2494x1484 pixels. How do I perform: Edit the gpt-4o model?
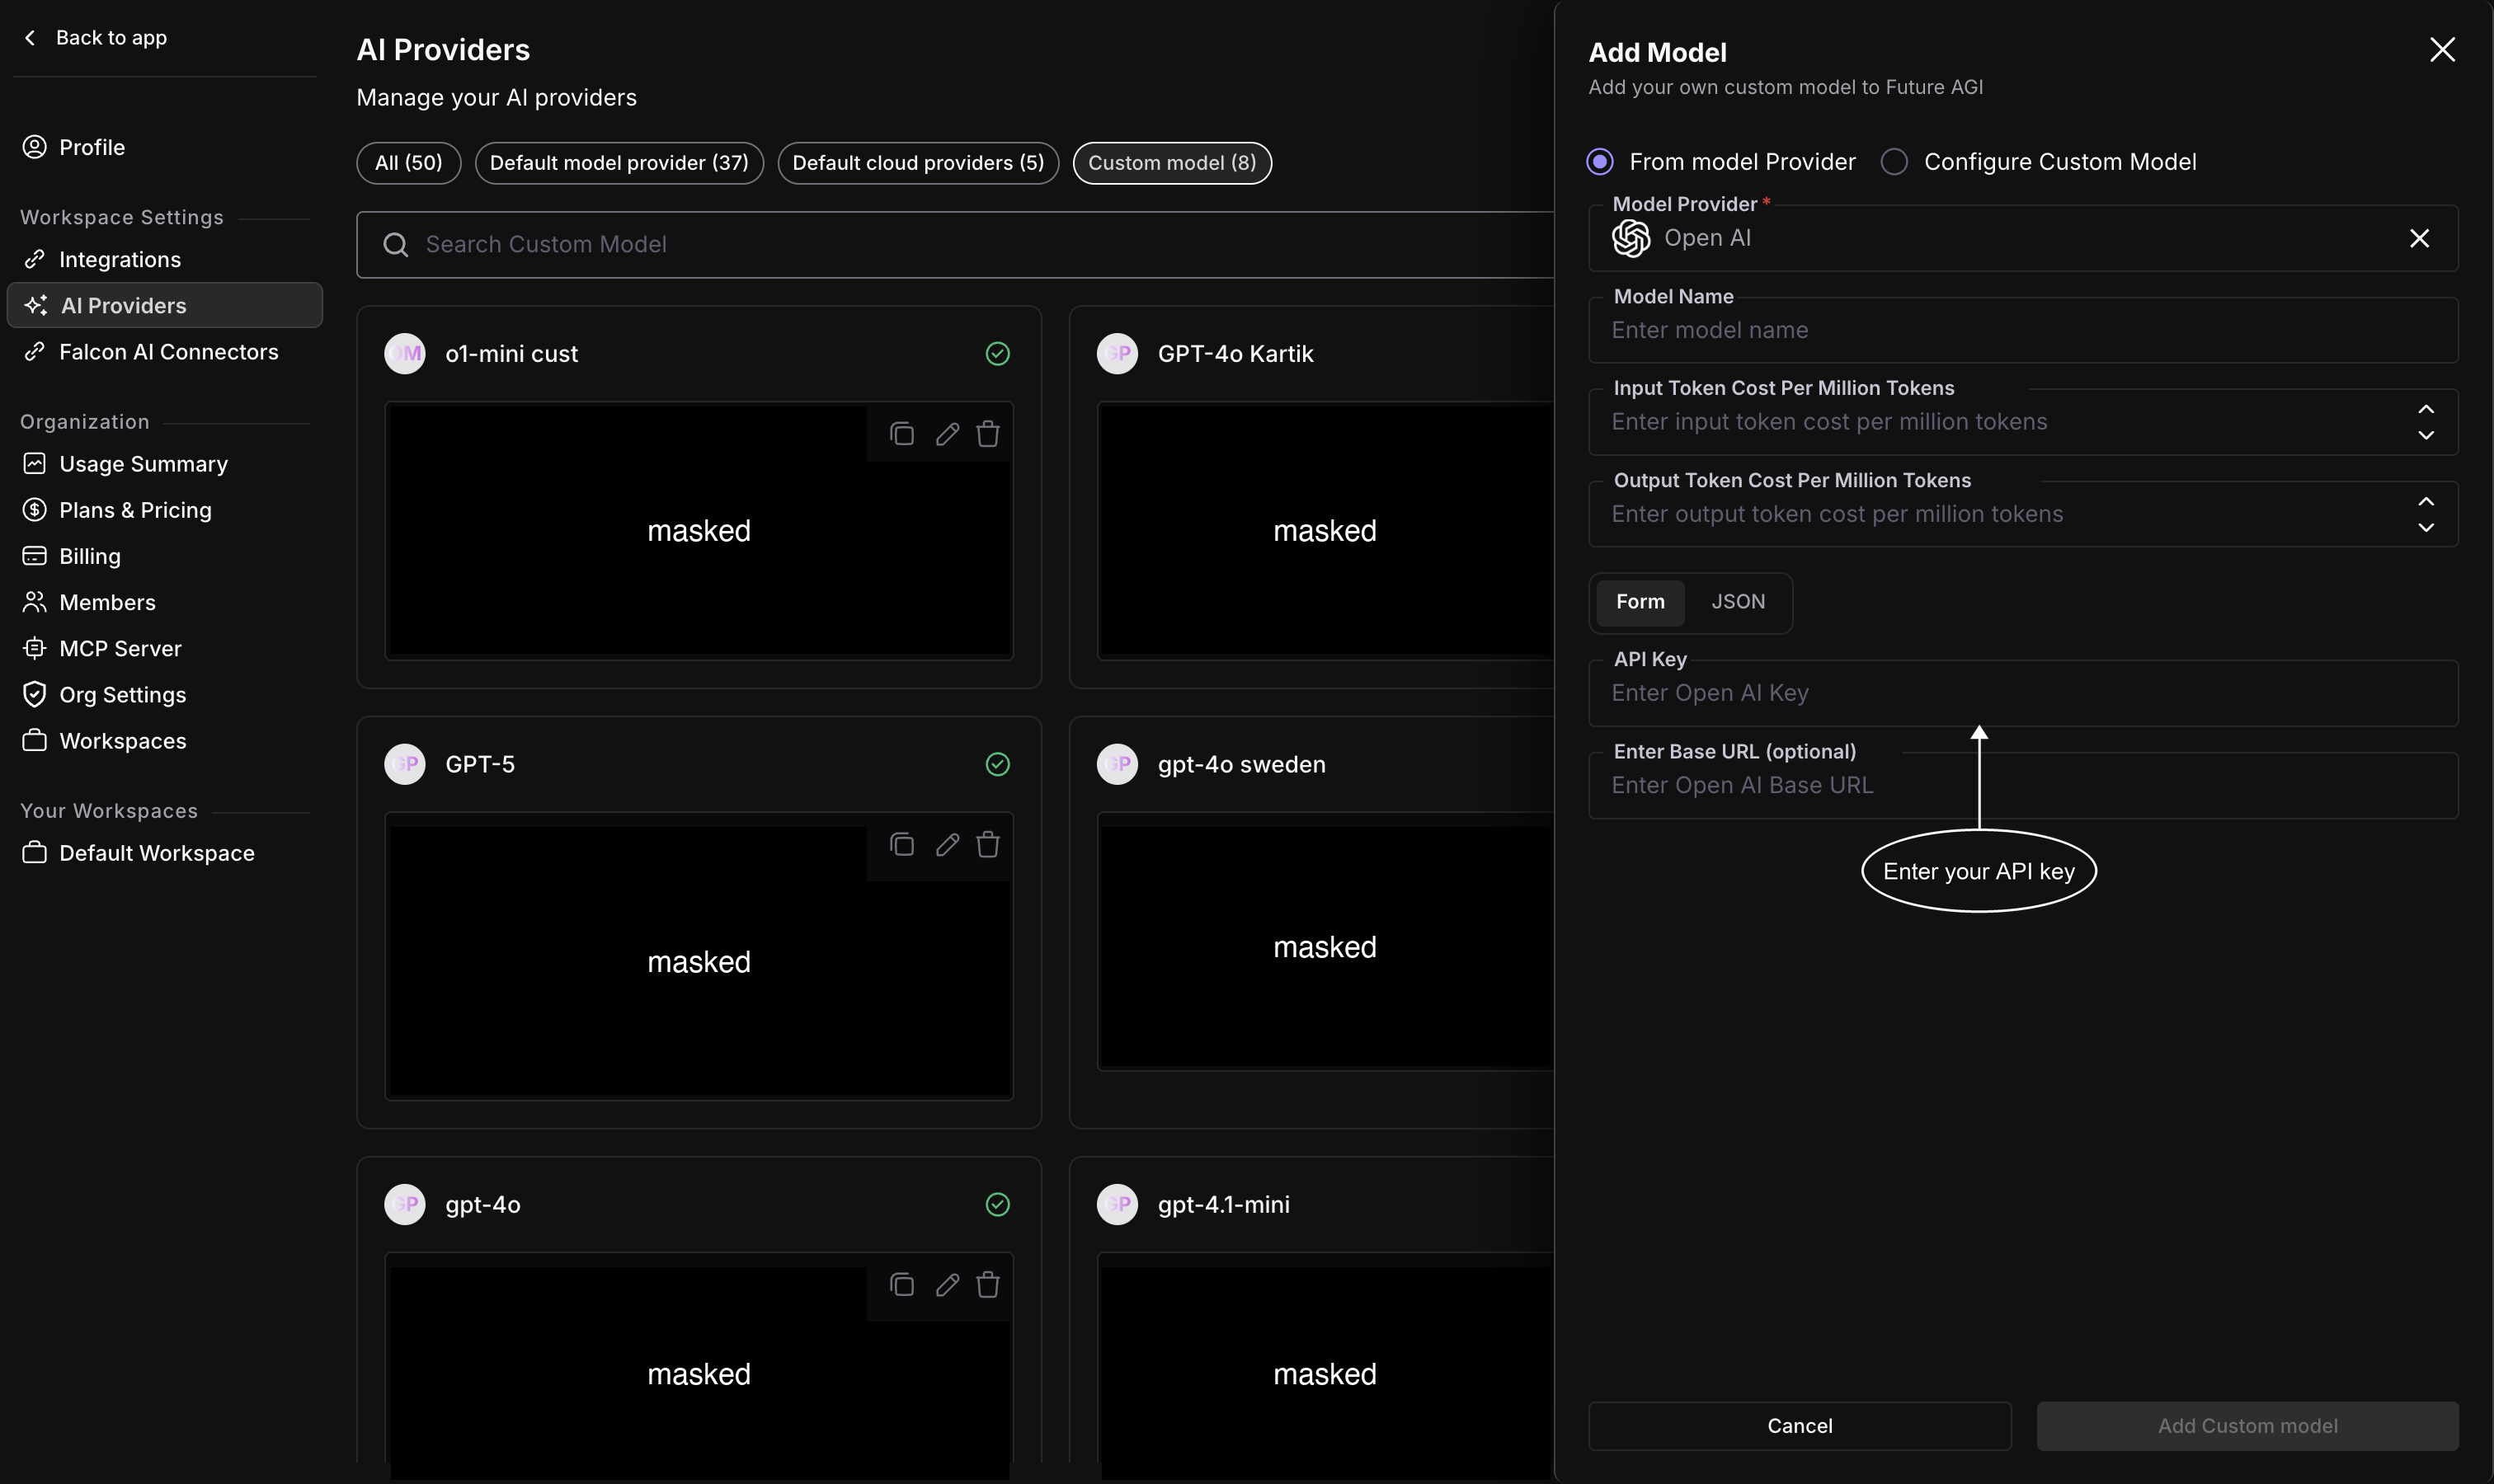948,1285
